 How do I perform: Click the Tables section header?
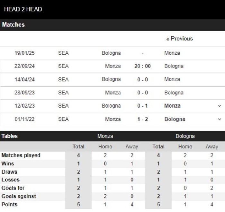(x=9, y=136)
